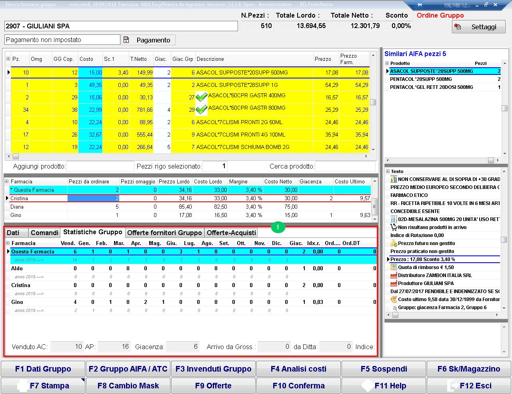Expand the Testo panel plus box

pos(387,171)
